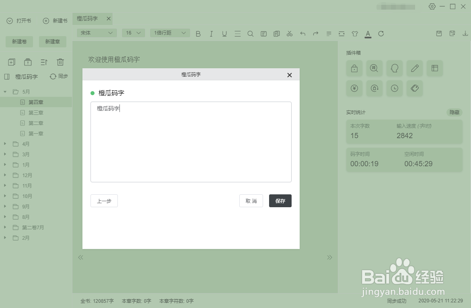The height and width of the screenshot is (308, 471).
Task: Open the font size 16 dropdown
Action: [x=134, y=33]
